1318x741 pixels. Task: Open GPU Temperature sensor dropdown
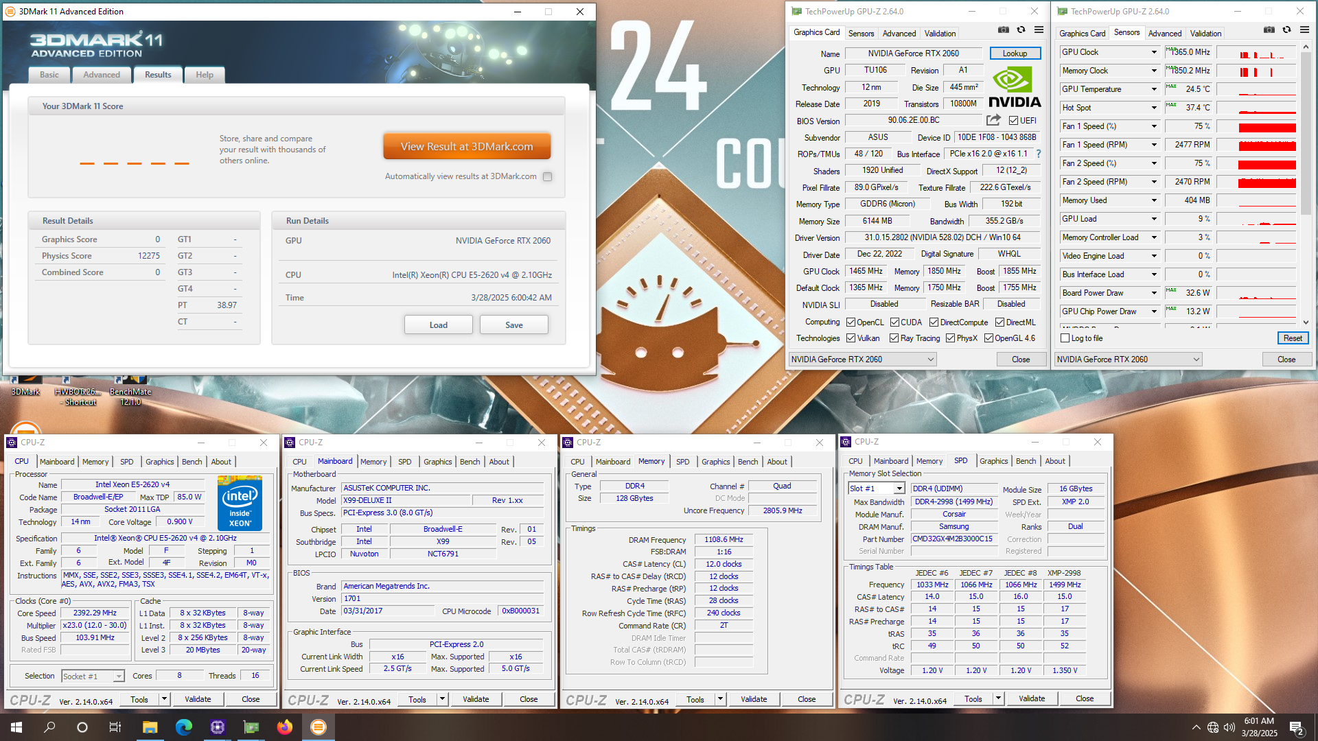pyautogui.click(x=1154, y=89)
